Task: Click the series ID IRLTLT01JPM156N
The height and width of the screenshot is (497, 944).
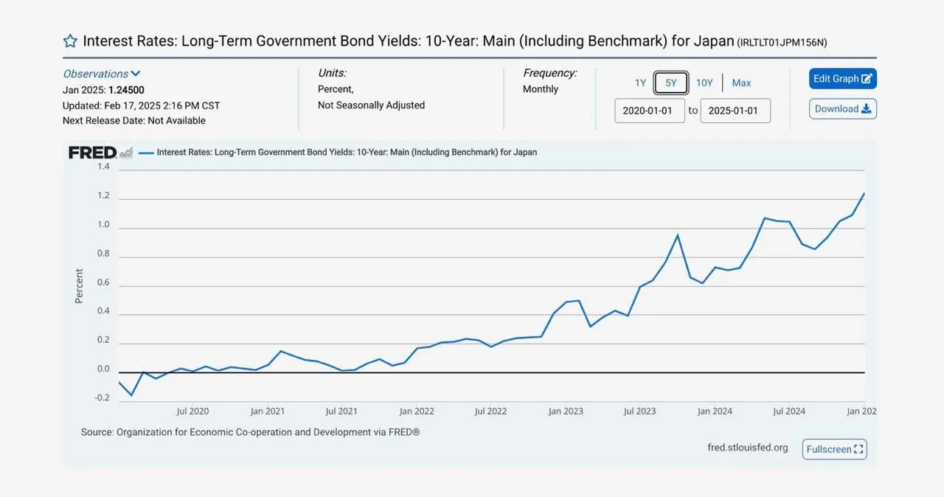Action: pos(782,43)
